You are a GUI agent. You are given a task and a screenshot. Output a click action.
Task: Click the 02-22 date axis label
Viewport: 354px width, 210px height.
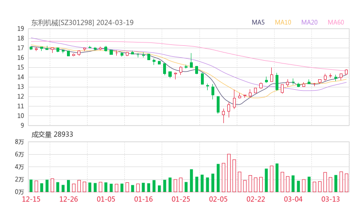255,199
